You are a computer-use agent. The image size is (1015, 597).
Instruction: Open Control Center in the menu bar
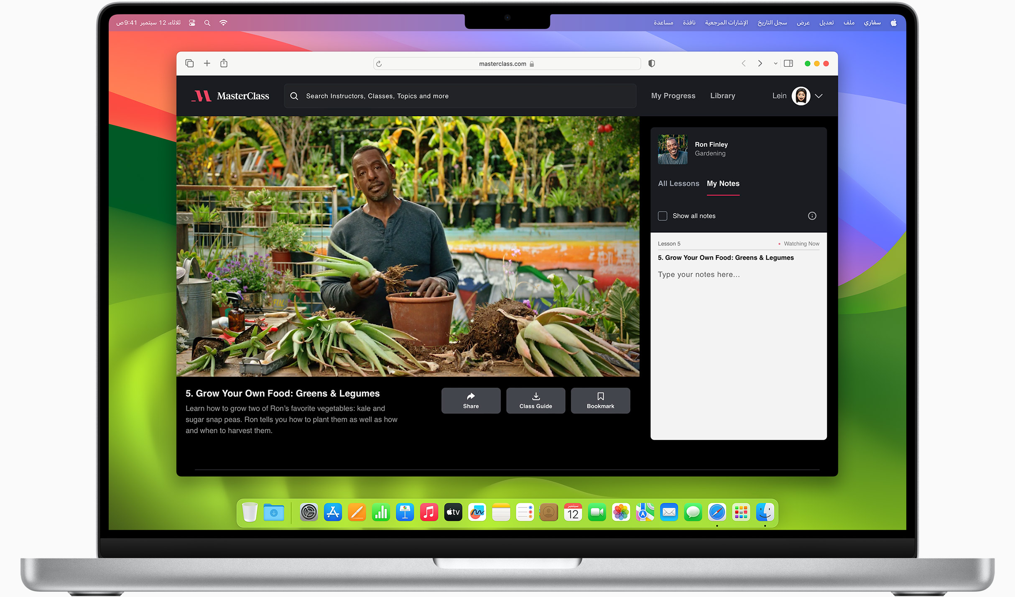tap(192, 23)
